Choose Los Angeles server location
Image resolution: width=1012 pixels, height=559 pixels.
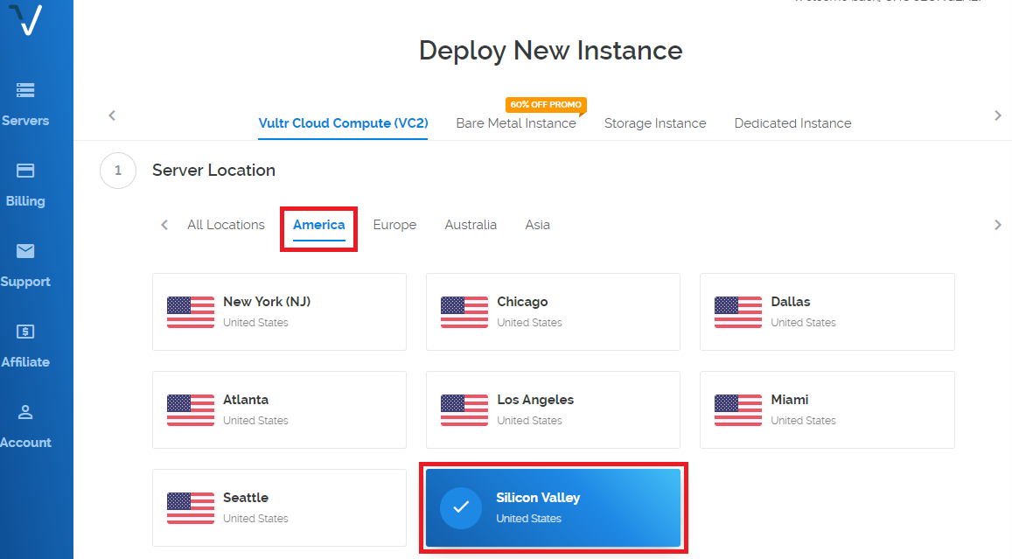pos(553,410)
